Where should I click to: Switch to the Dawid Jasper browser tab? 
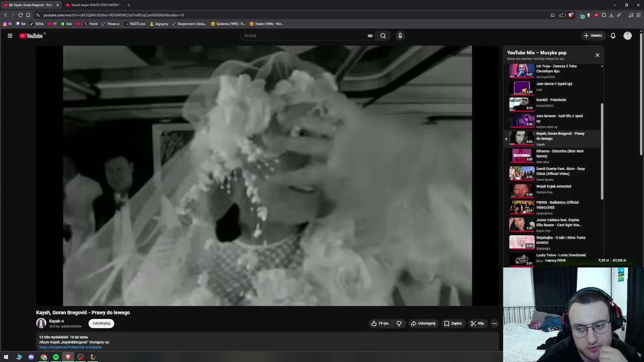[x=93, y=5]
